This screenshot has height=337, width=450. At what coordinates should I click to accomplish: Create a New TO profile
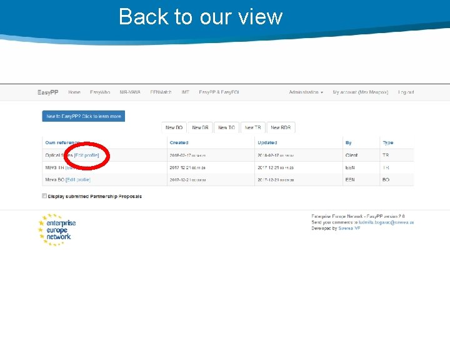coord(226,127)
